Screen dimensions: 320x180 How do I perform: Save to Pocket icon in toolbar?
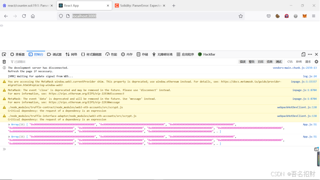pos(269,16)
